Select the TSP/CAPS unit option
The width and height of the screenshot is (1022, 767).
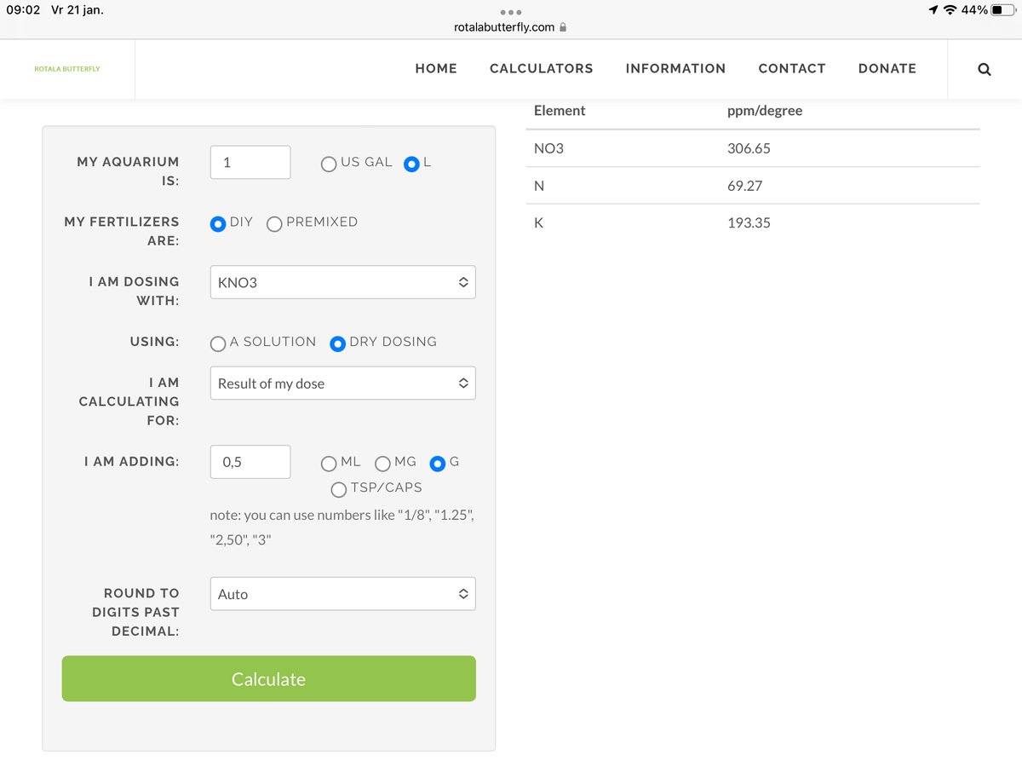click(x=339, y=489)
